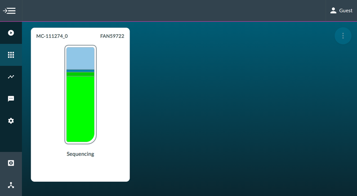Click the light blue segment of flow cell bar

pos(80,58)
